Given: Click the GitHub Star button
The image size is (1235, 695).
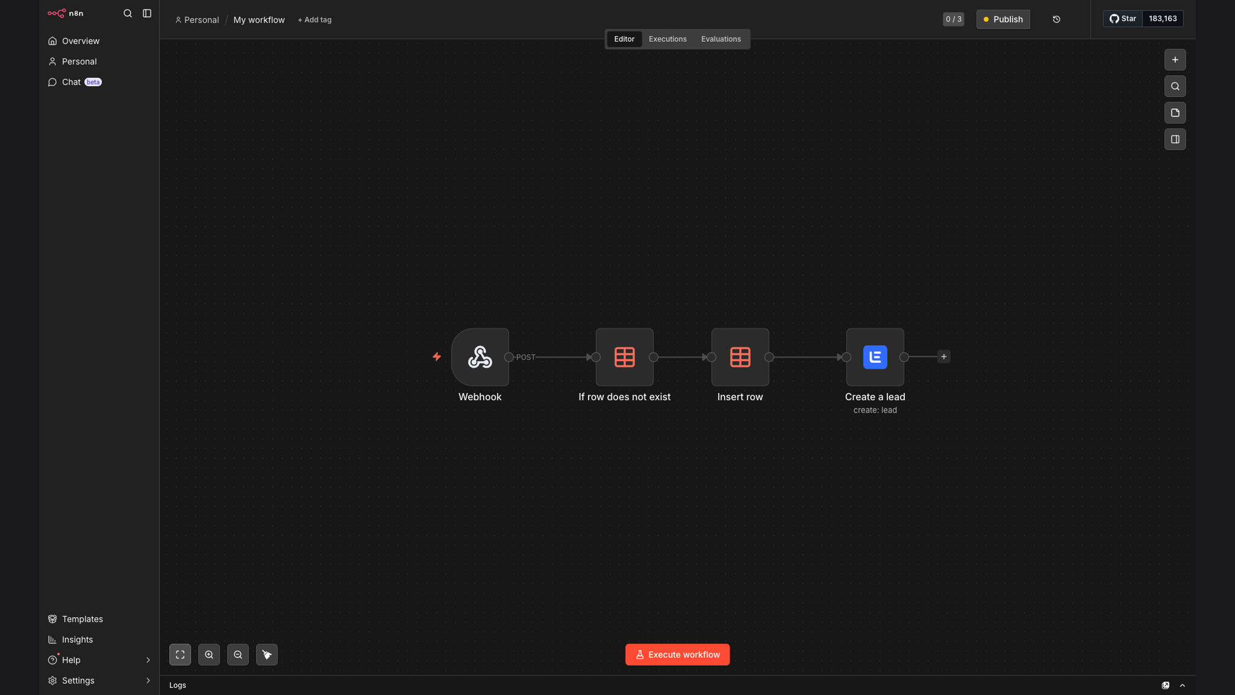Looking at the screenshot, I should coord(1122,19).
